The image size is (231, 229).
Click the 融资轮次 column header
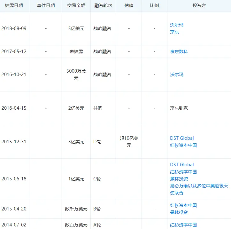[103, 6]
